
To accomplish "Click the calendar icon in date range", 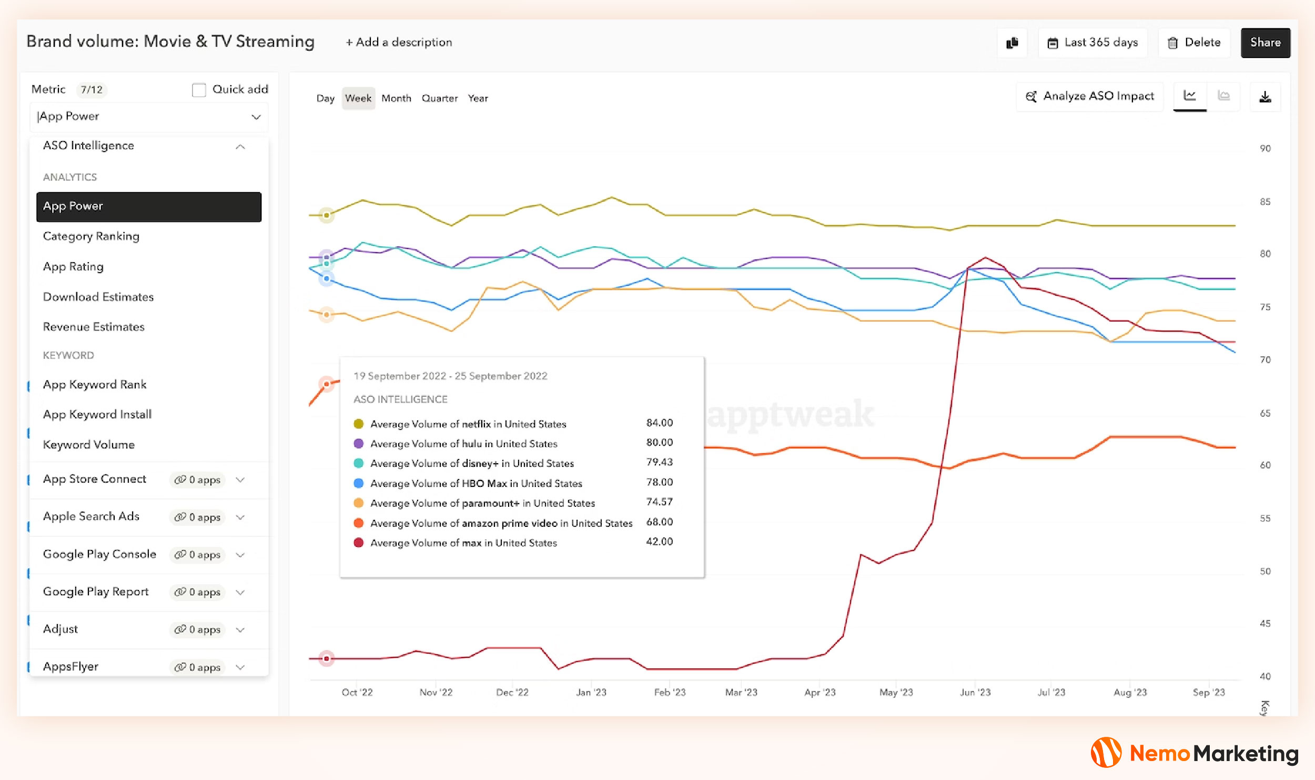I will click(x=1053, y=43).
